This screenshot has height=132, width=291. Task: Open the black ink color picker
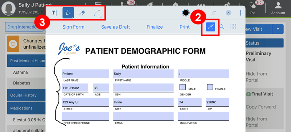click(186, 13)
